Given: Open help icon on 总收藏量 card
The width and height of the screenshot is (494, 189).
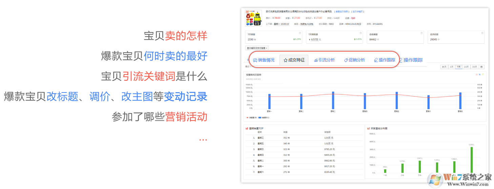Looking at the screenshot, I should [421, 33].
